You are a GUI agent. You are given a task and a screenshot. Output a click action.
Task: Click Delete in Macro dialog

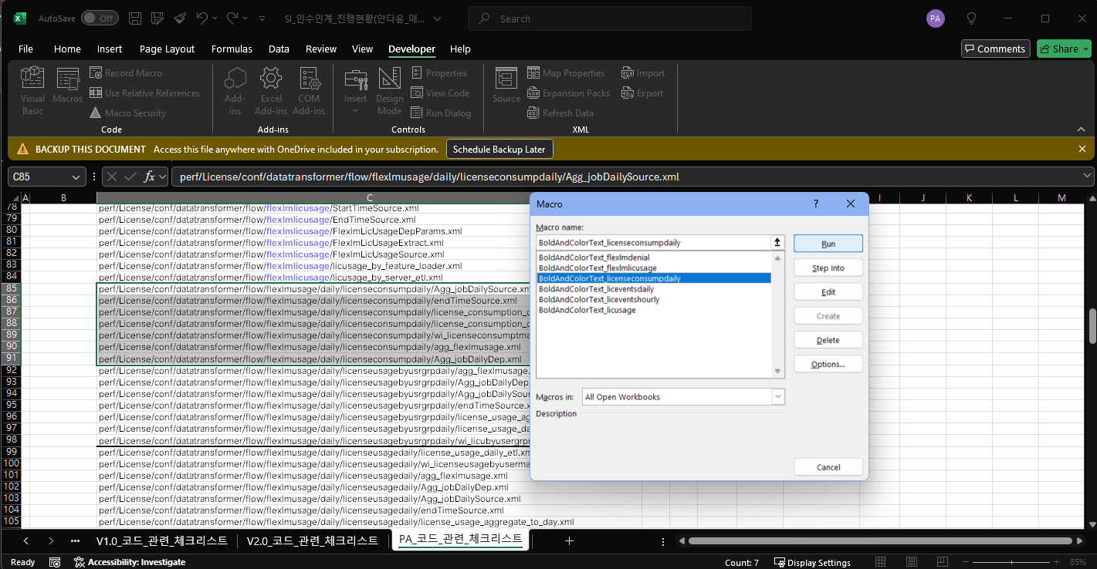pos(828,340)
